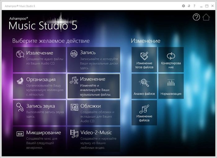Open the Извлечение audio CD ripping tile
217x158 pixels.
pos(39,59)
